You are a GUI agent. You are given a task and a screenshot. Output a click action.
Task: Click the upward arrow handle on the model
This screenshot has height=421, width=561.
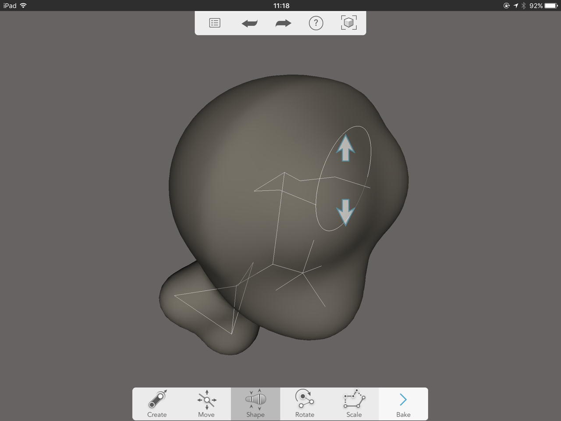[x=345, y=148]
